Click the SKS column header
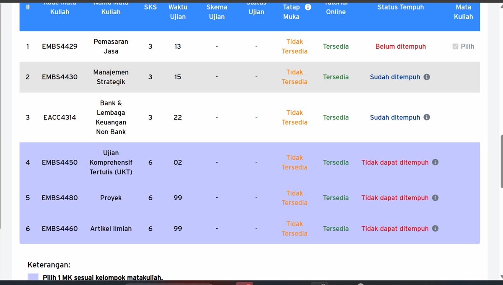This screenshot has height=285, width=503. coord(150,7)
